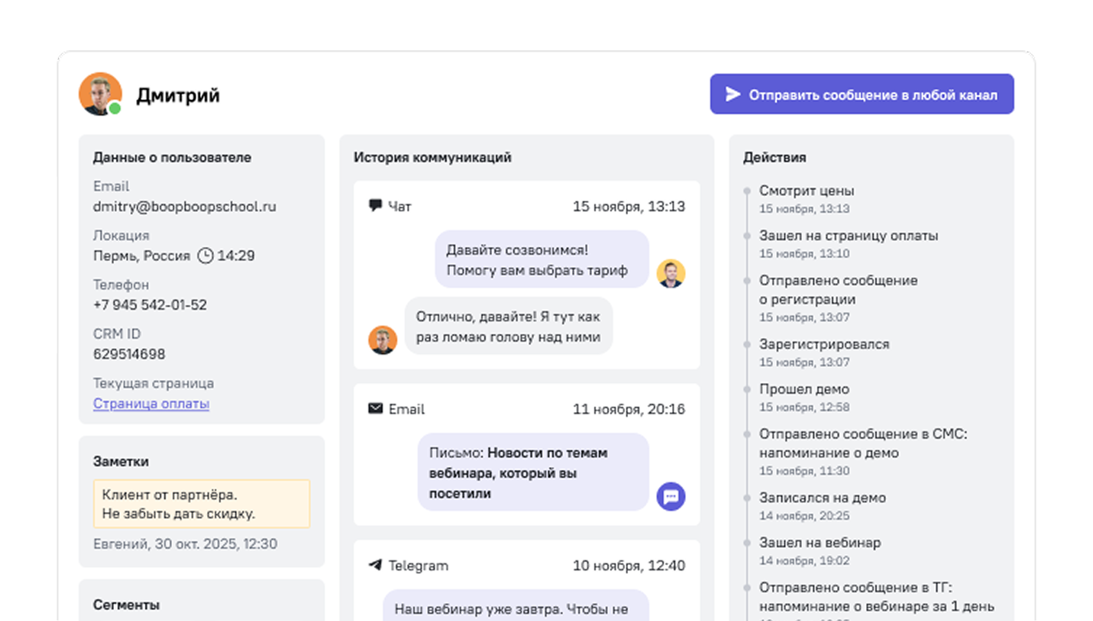Open the 'Страница оплаты' link
Viewport: 1093px width, 621px height.
(x=151, y=404)
